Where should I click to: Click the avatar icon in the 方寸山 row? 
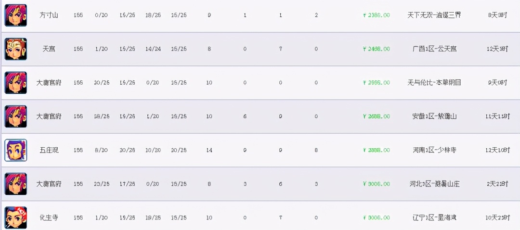coord(15,15)
